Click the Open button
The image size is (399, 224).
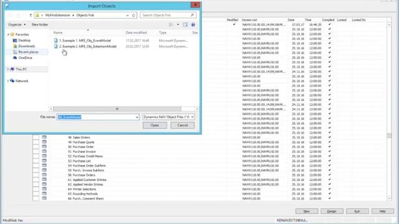[x=155, y=125]
